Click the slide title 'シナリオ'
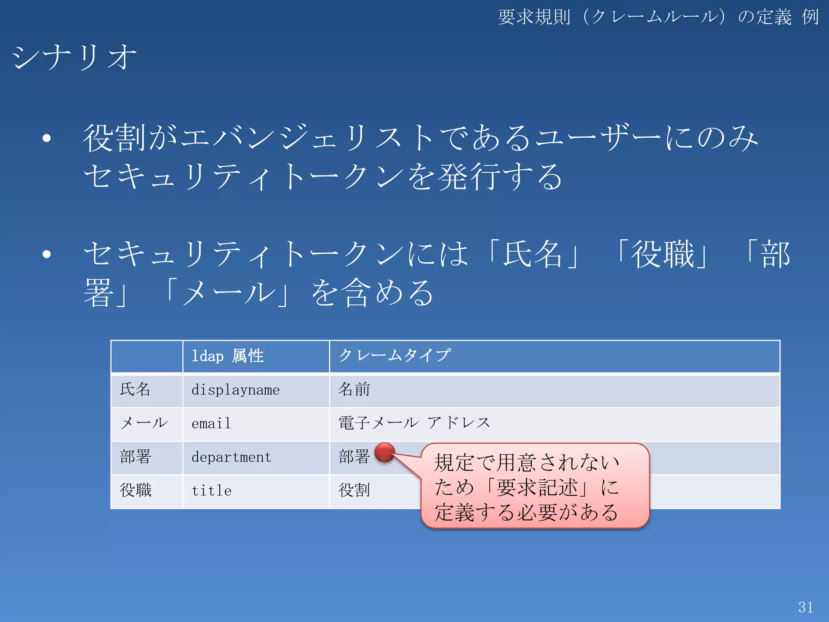Image resolution: width=829 pixels, height=622 pixels. coord(74,58)
